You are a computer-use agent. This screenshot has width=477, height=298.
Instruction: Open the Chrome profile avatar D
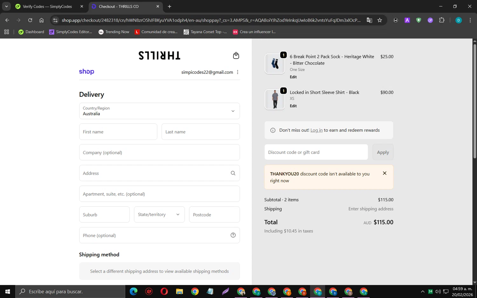(459, 20)
